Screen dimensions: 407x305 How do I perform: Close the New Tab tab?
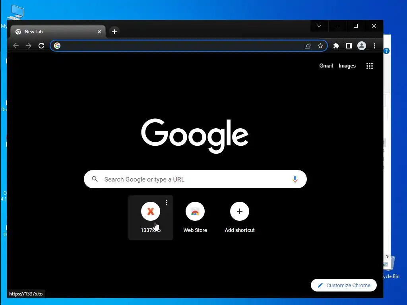99,32
